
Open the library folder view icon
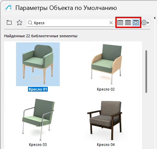pyautogui.click(x=9, y=23)
